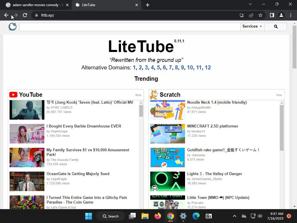Click the share page icon
The image size is (297, 223).
(251, 15)
